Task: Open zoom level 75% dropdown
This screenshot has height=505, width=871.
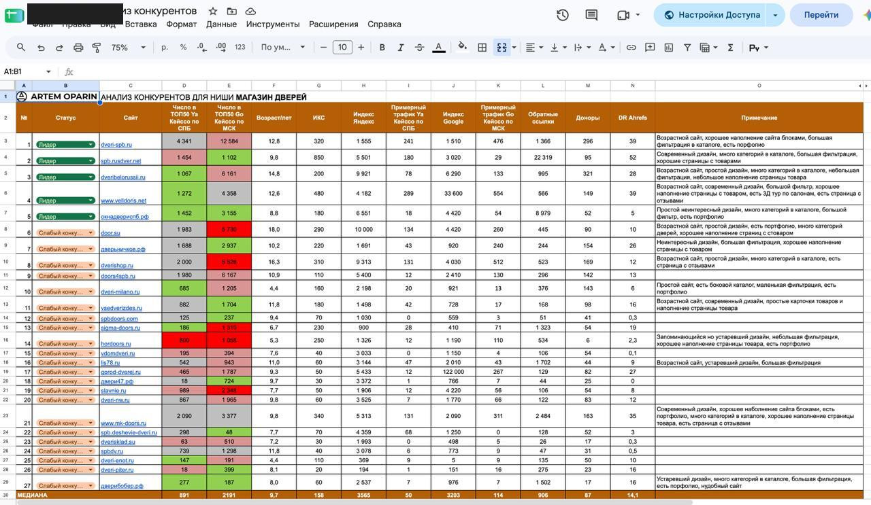Action: click(129, 48)
